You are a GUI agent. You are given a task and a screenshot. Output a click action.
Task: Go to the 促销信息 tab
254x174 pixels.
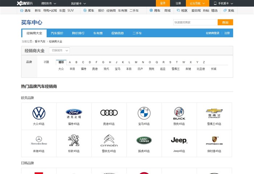point(118,33)
